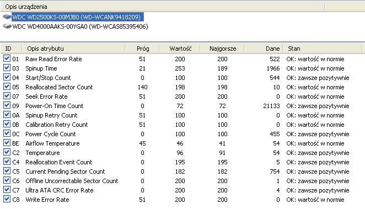Select the Reallocation Event Count attribute name
This screenshot has height=209, width=365.
(x=59, y=162)
